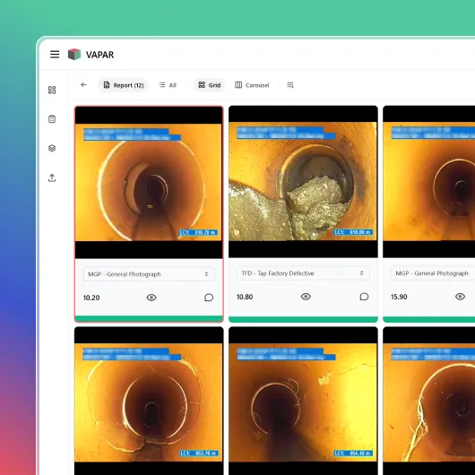Click the upload icon in the sidebar
This screenshot has width=475, height=475.
click(x=52, y=177)
